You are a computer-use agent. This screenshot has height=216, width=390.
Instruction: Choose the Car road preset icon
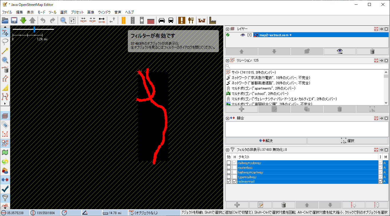(161, 20)
